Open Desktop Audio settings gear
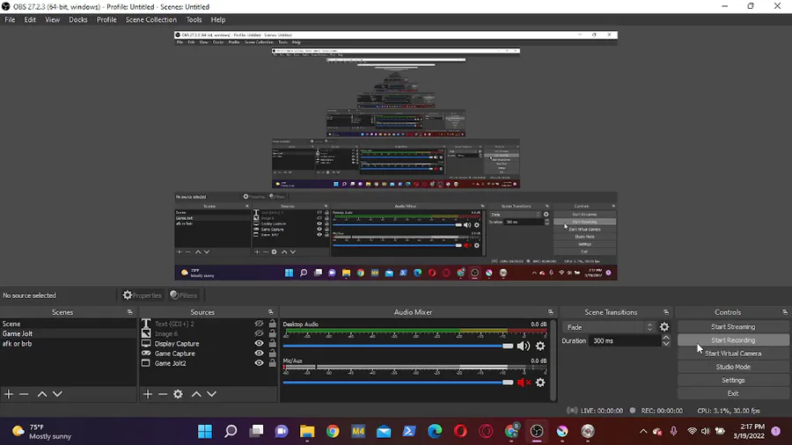The height and width of the screenshot is (445, 792). click(540, 347)
